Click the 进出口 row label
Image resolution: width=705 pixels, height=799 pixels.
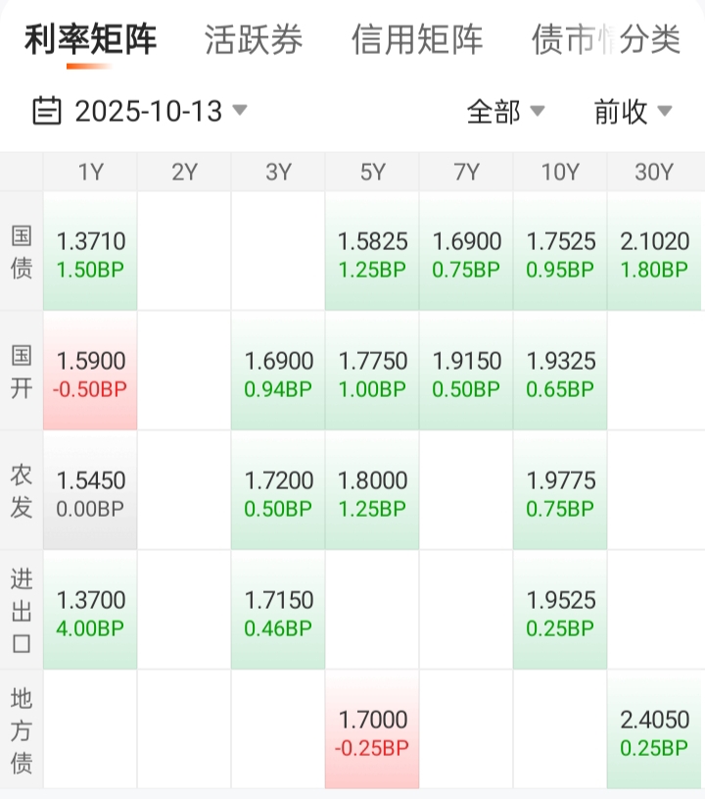(22, 612)
